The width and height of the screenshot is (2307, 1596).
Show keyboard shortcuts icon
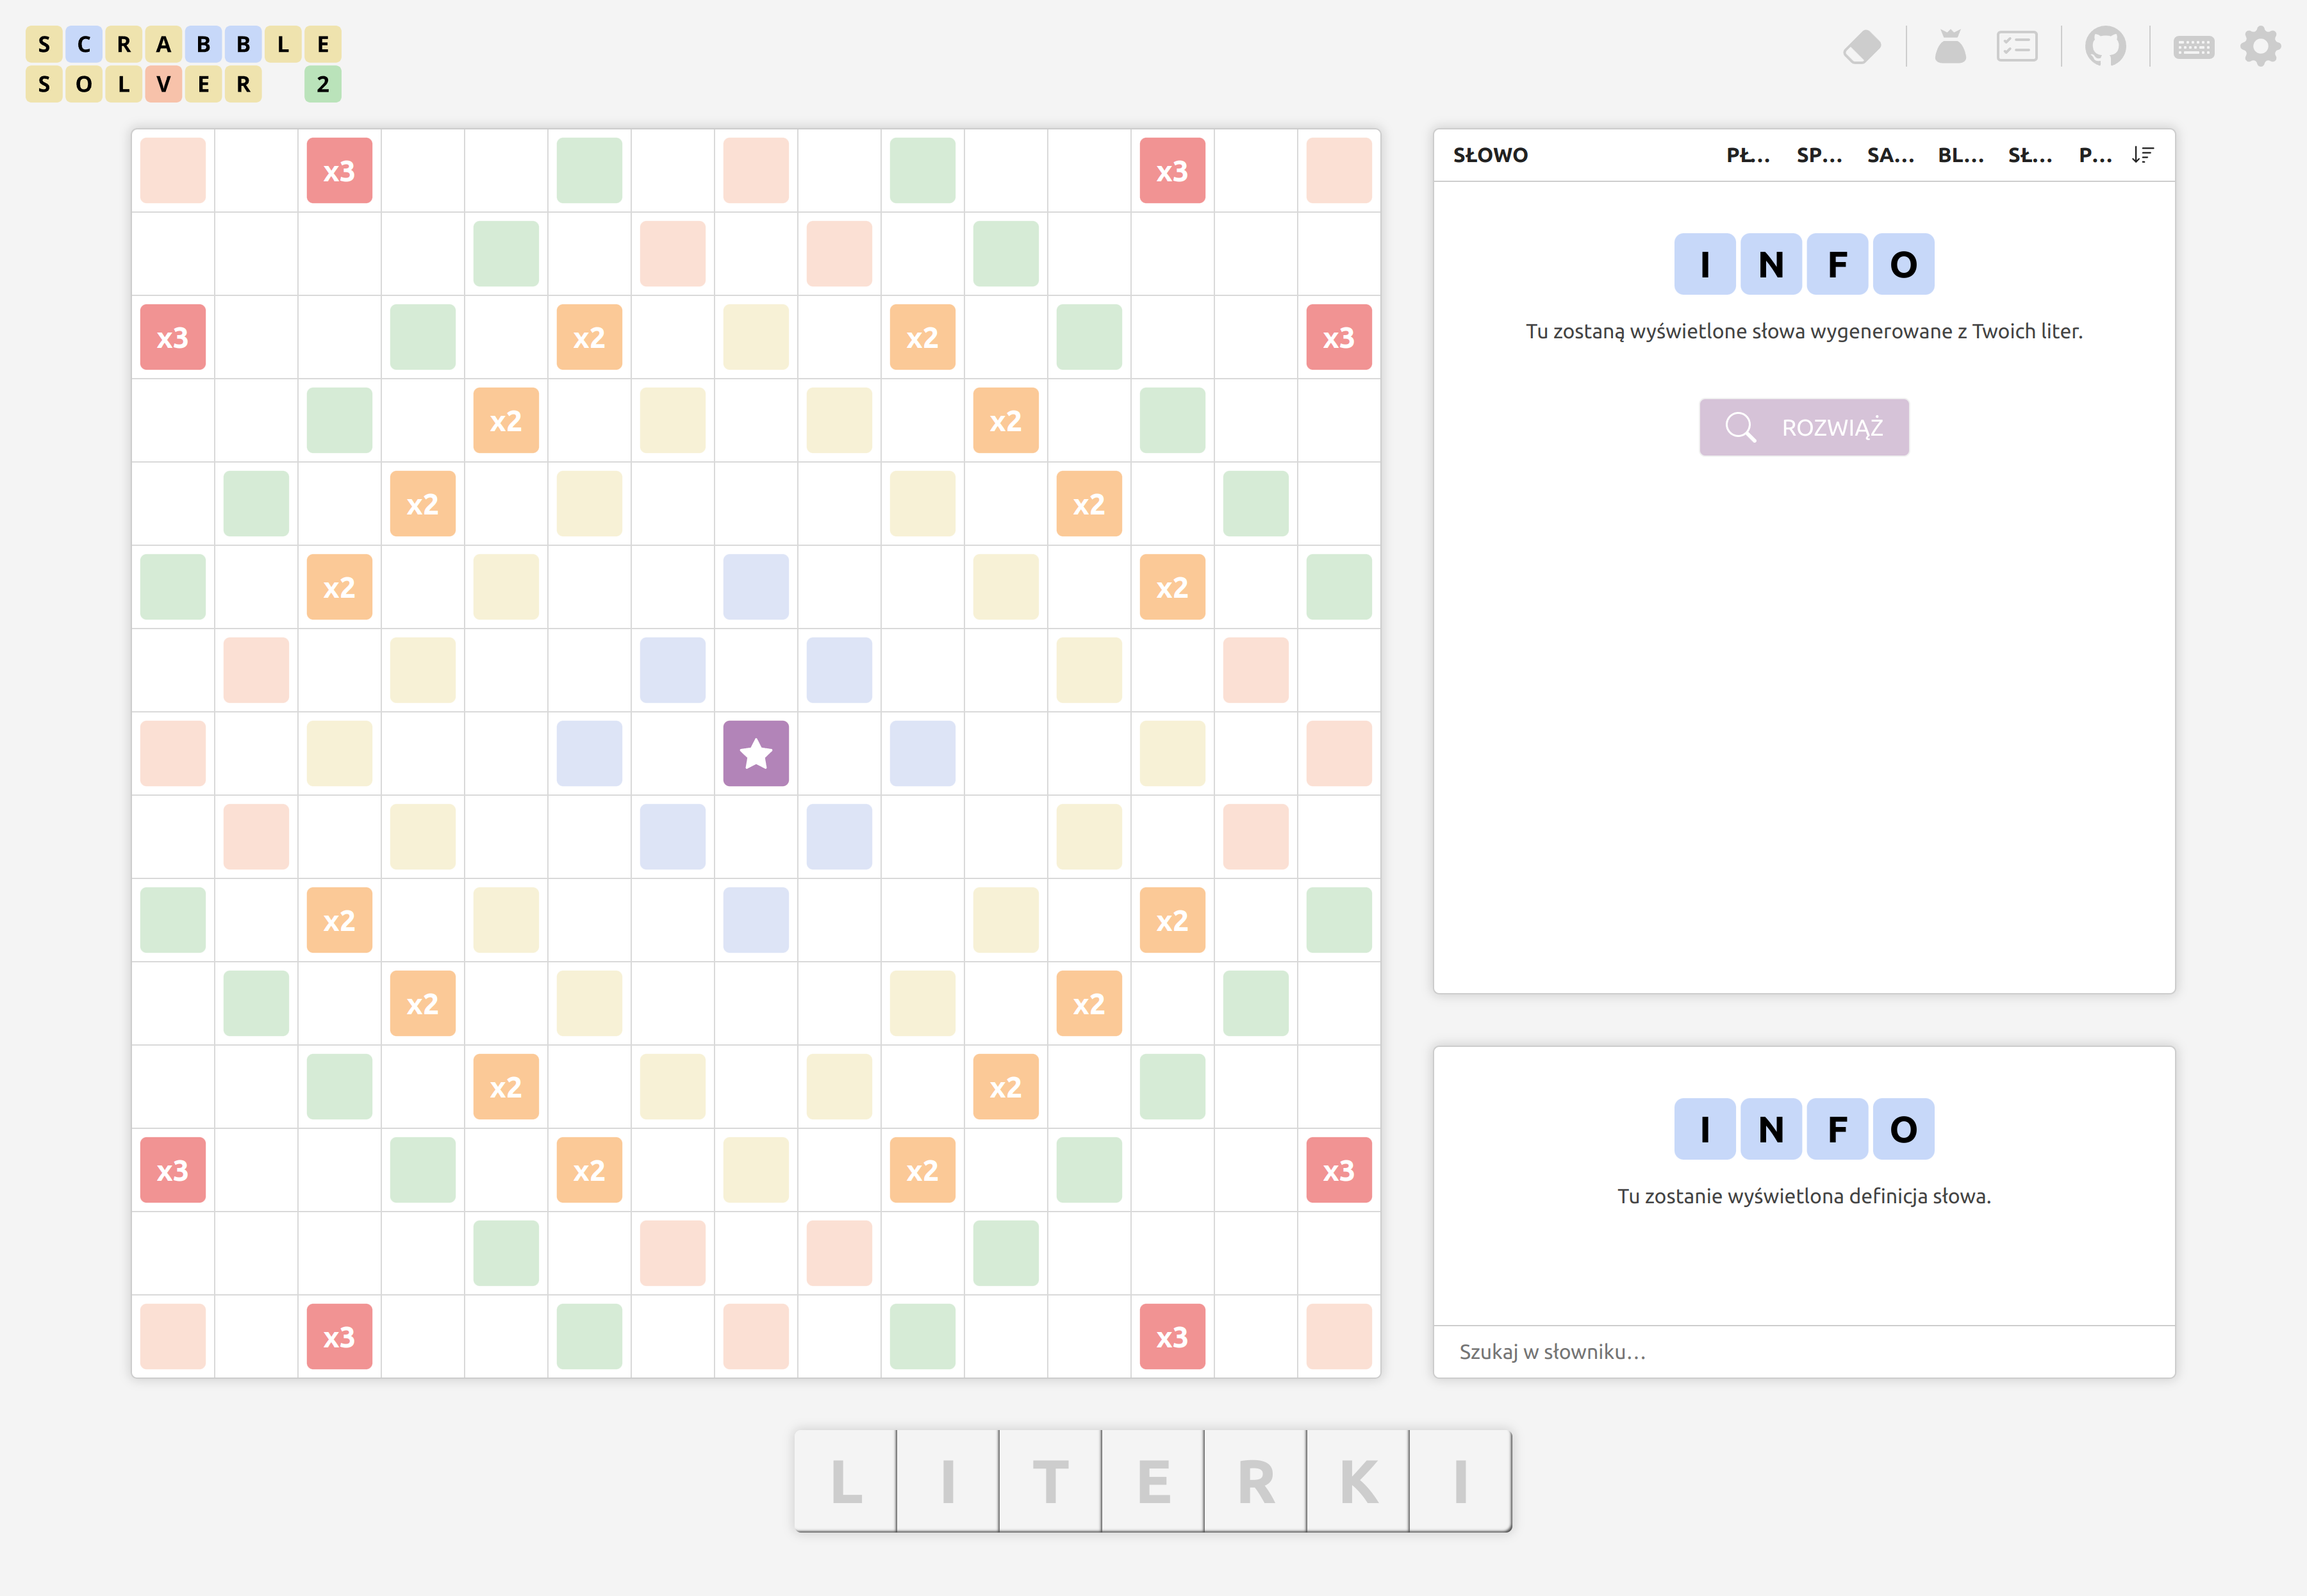point(2193,47)
